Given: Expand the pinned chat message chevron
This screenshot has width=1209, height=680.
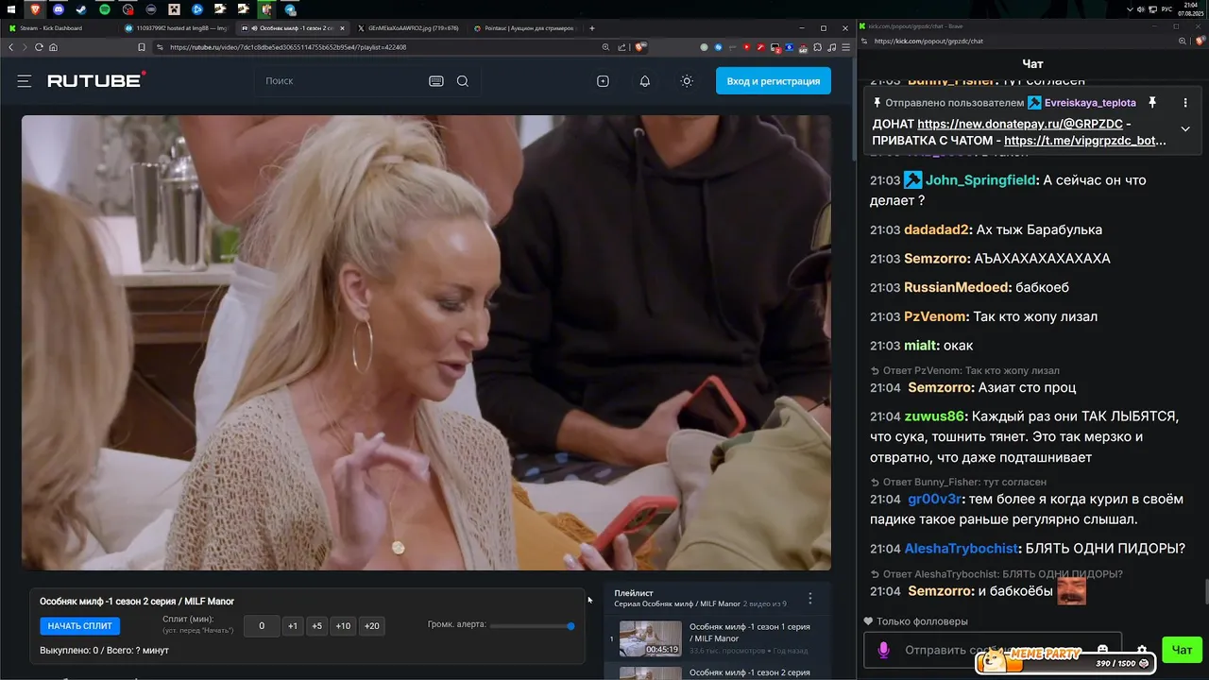Looking at the screenshot, I should pos(1185,129).
